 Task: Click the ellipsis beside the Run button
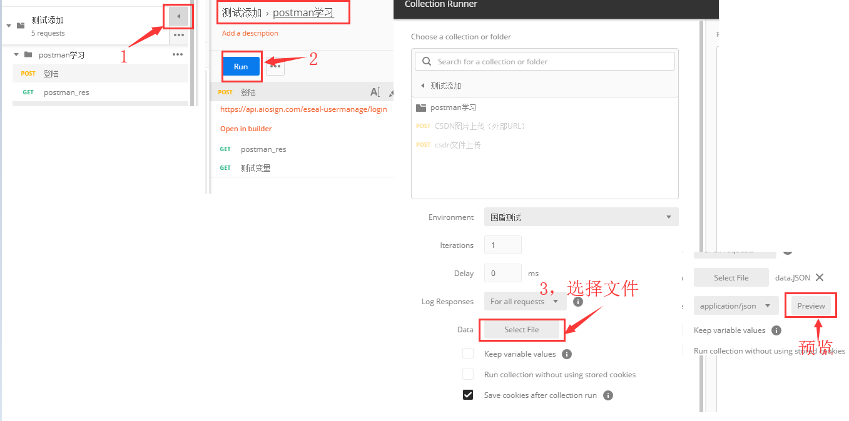(x=275, y=66)
